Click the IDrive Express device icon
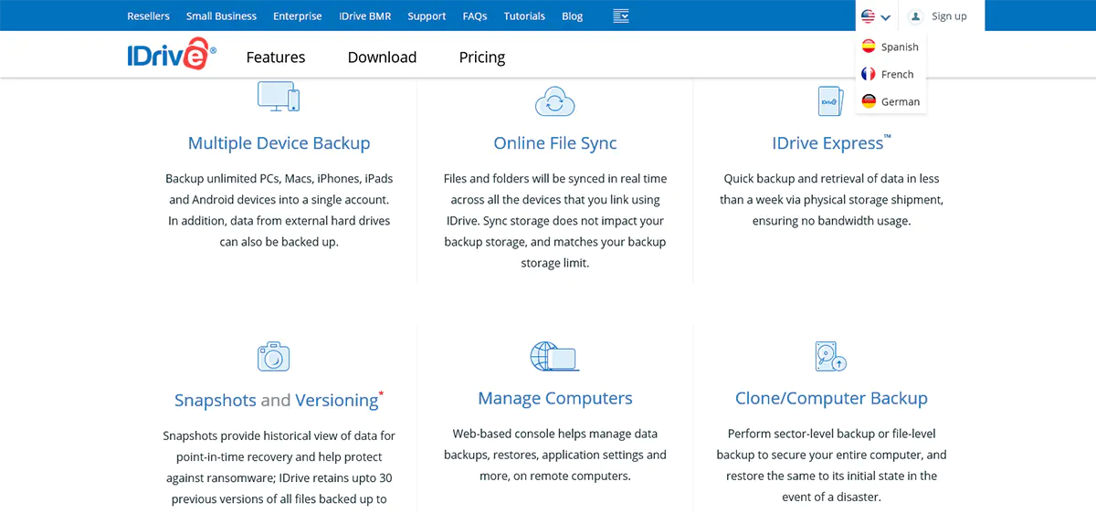This screenshot has width=1096, height=513. point(830,101)
